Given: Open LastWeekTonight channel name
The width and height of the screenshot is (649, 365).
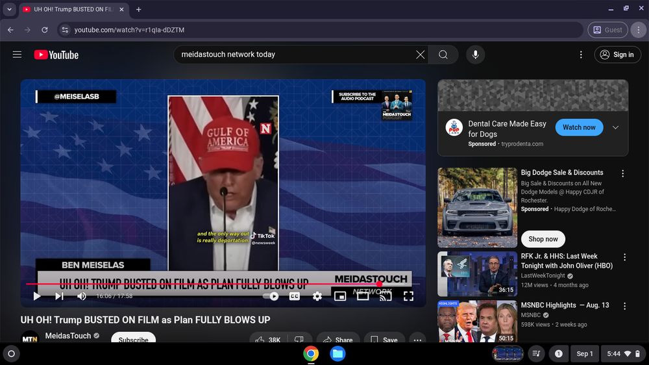Looking at the screenshot, I should point(543,275).
